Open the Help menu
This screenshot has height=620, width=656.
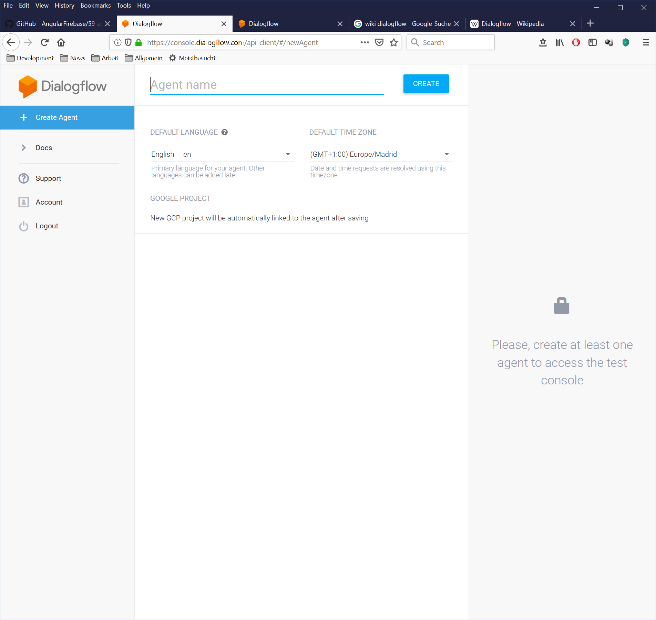[143, 6]
